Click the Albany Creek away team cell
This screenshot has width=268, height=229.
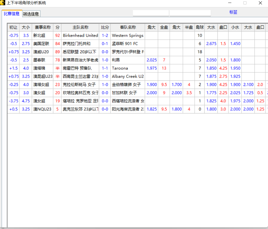click(128, 76)
